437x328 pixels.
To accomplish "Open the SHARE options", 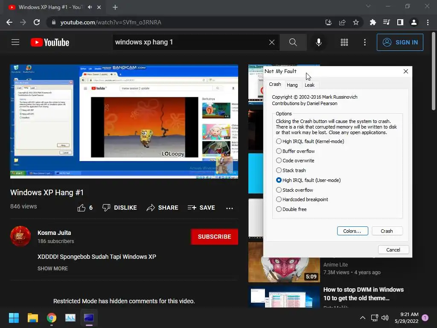I will coord(162,208).
